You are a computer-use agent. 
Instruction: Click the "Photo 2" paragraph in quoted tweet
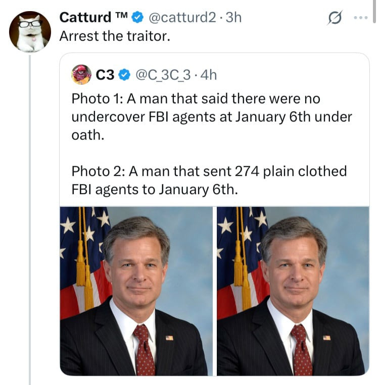(209, 180)
